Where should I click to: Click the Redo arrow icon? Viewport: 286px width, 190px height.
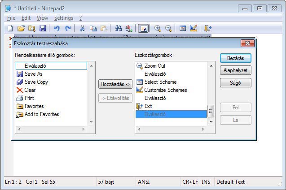(x=68, y=28)
